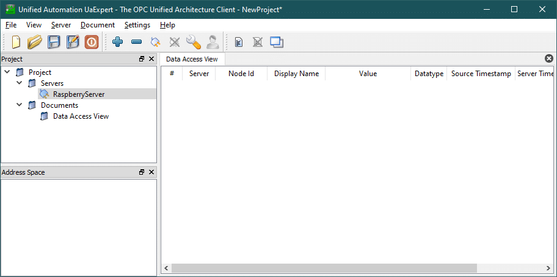Click the horizontal scrollbar in Data Access View
557x277 pixels.
(324, 268)
